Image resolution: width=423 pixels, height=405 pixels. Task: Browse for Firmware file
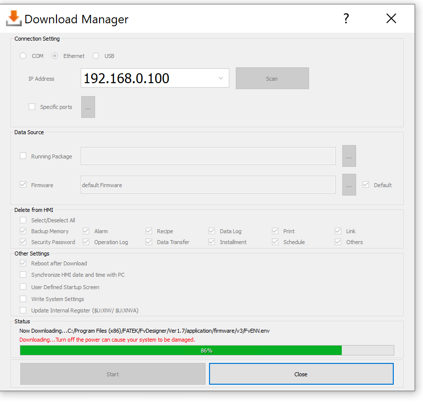click(349, 185)
